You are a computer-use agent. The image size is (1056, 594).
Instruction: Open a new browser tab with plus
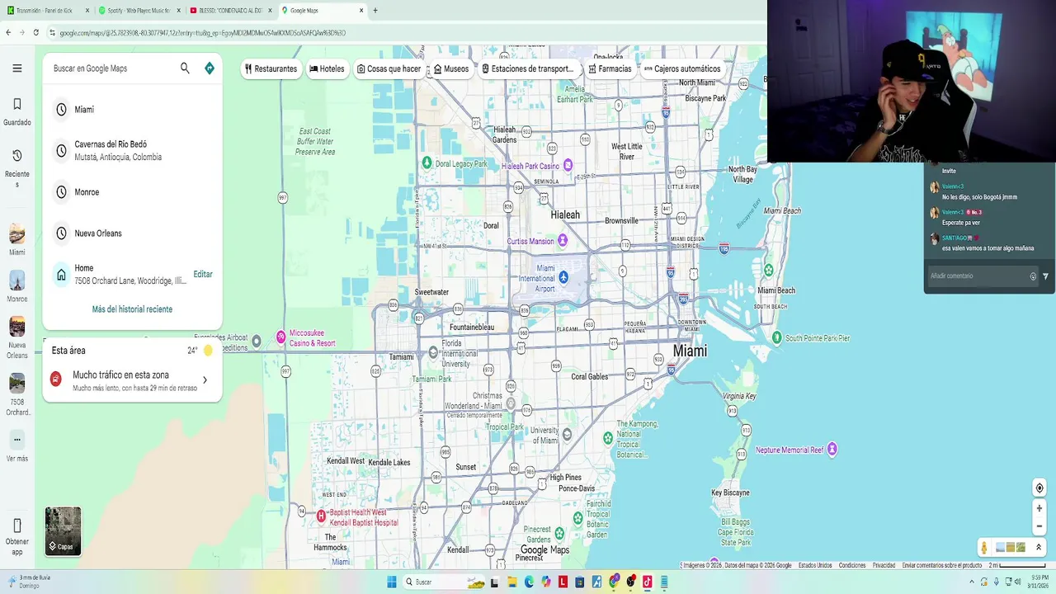tap(375, 11)
